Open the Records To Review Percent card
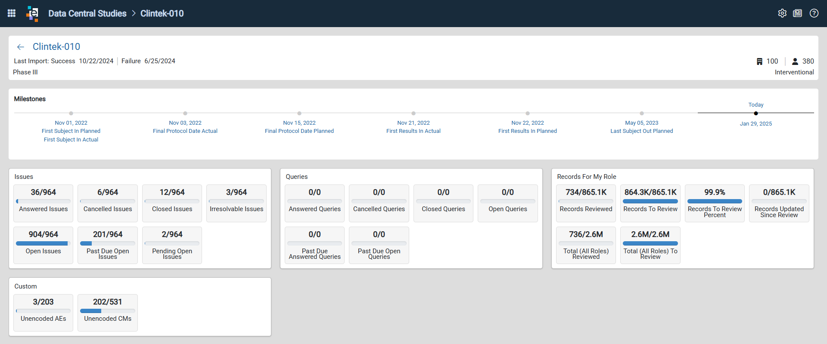The height and width of the screenshot is (344, 827). click(x=715, y=203)
